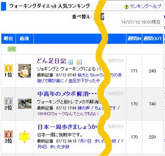This screenshot has height=156, width=165.
Task: Open article 蝉の声
Action: [x=83, y=108]
